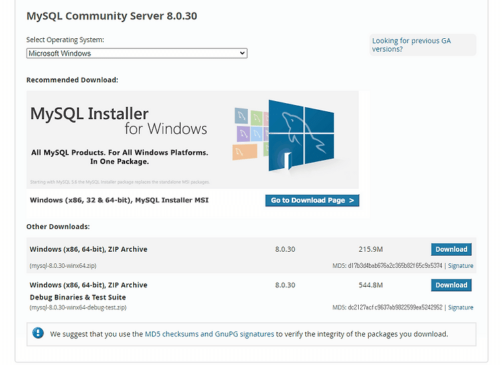Click the light blue dolphin tile

pyautogui.click(x=256, y=134)
